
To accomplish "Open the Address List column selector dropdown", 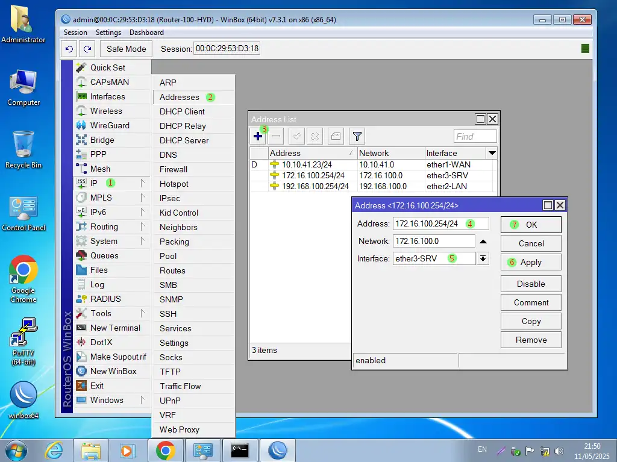I will (x=492, y=153).
